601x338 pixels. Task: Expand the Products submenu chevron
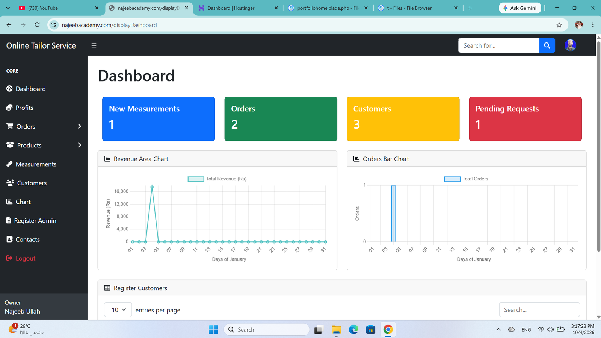click(79, 145)
